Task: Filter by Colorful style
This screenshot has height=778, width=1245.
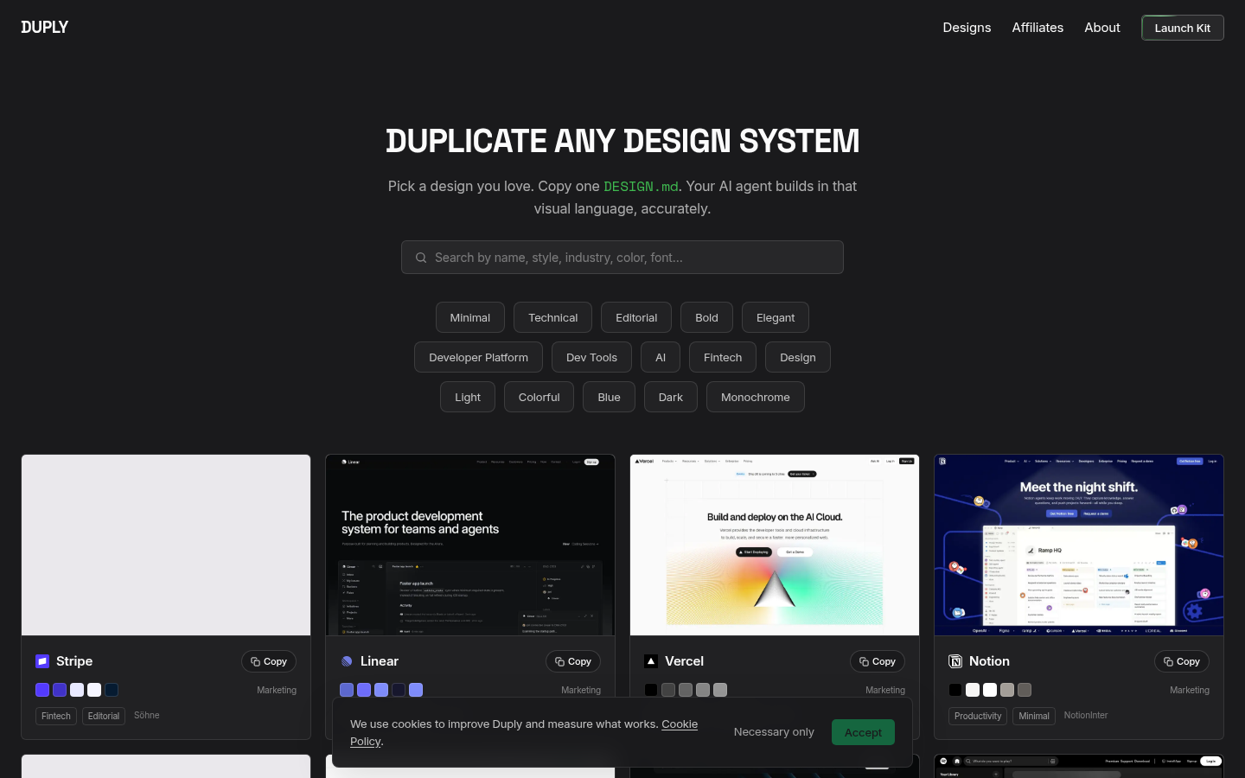Action: (539, 397)
